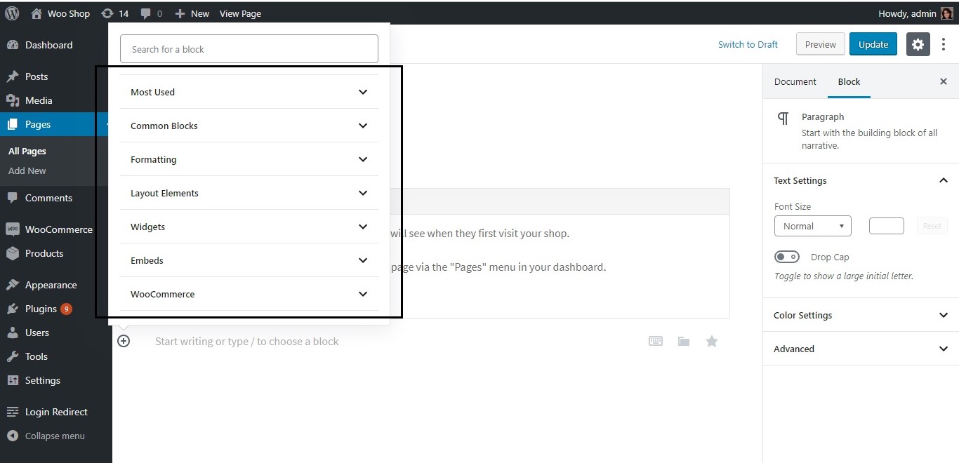Viewport: 959px width, 463px height.
Task: Click Switch to Draft
Action: [748, 44]
